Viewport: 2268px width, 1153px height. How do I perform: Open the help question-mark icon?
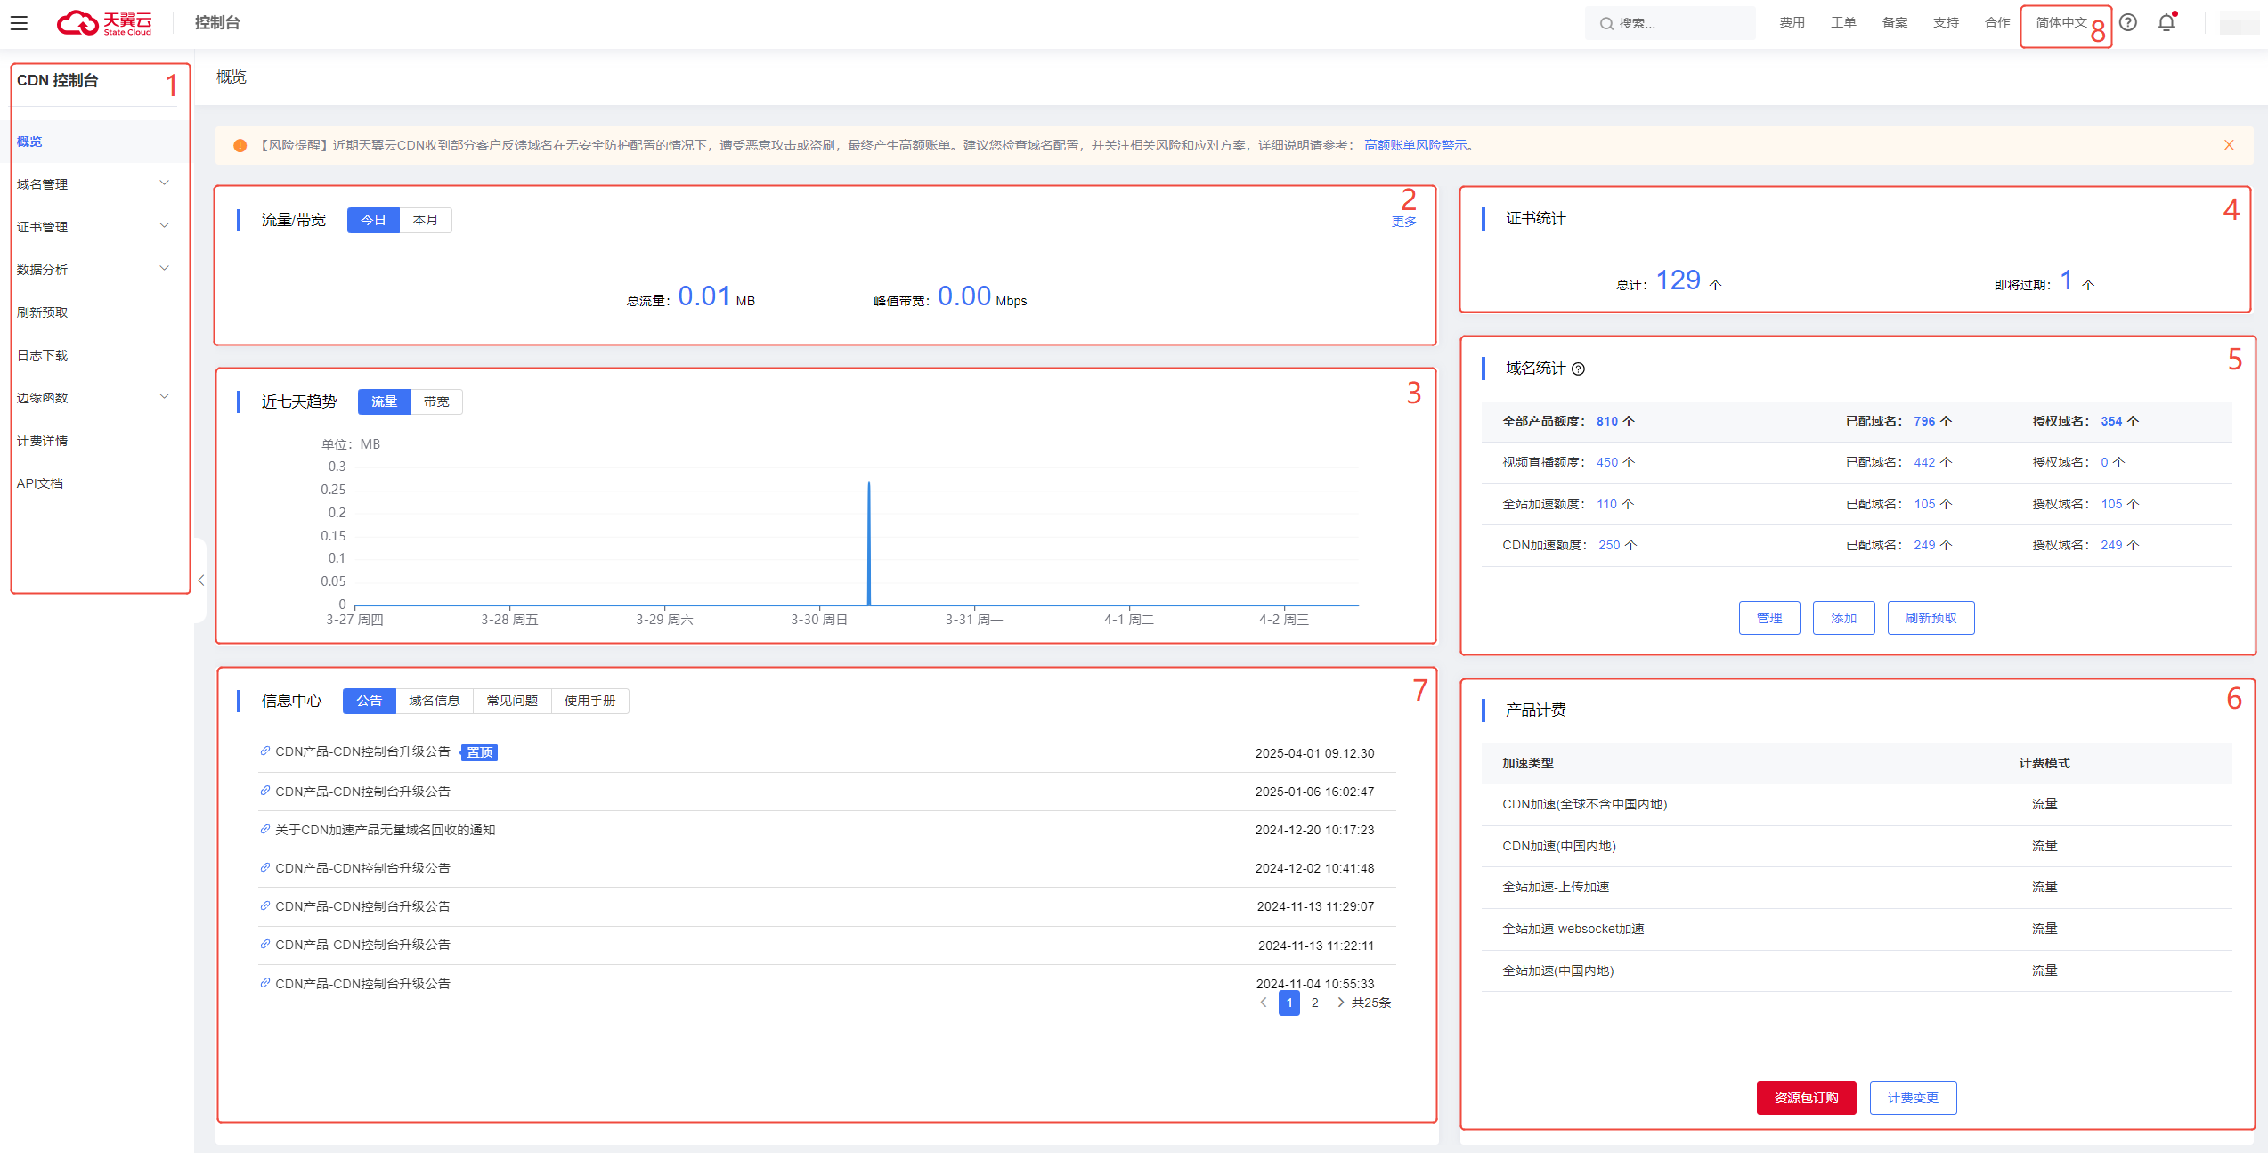point(2128,23)
